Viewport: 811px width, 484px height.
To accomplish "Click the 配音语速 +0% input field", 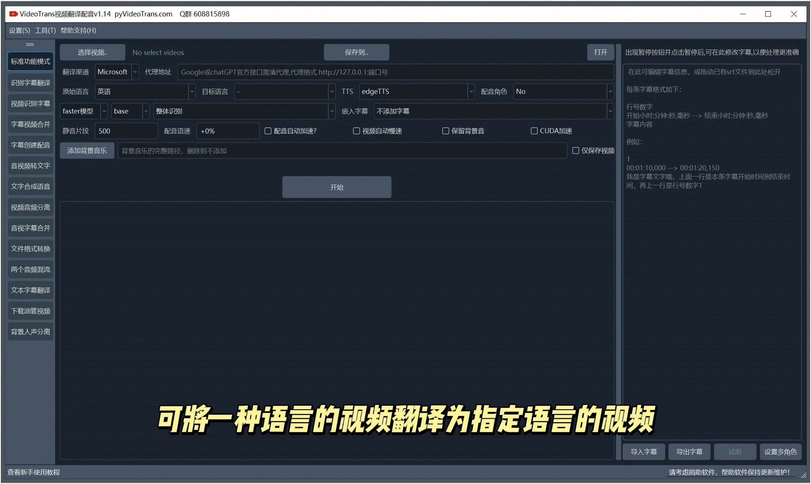I will [228, 131].
